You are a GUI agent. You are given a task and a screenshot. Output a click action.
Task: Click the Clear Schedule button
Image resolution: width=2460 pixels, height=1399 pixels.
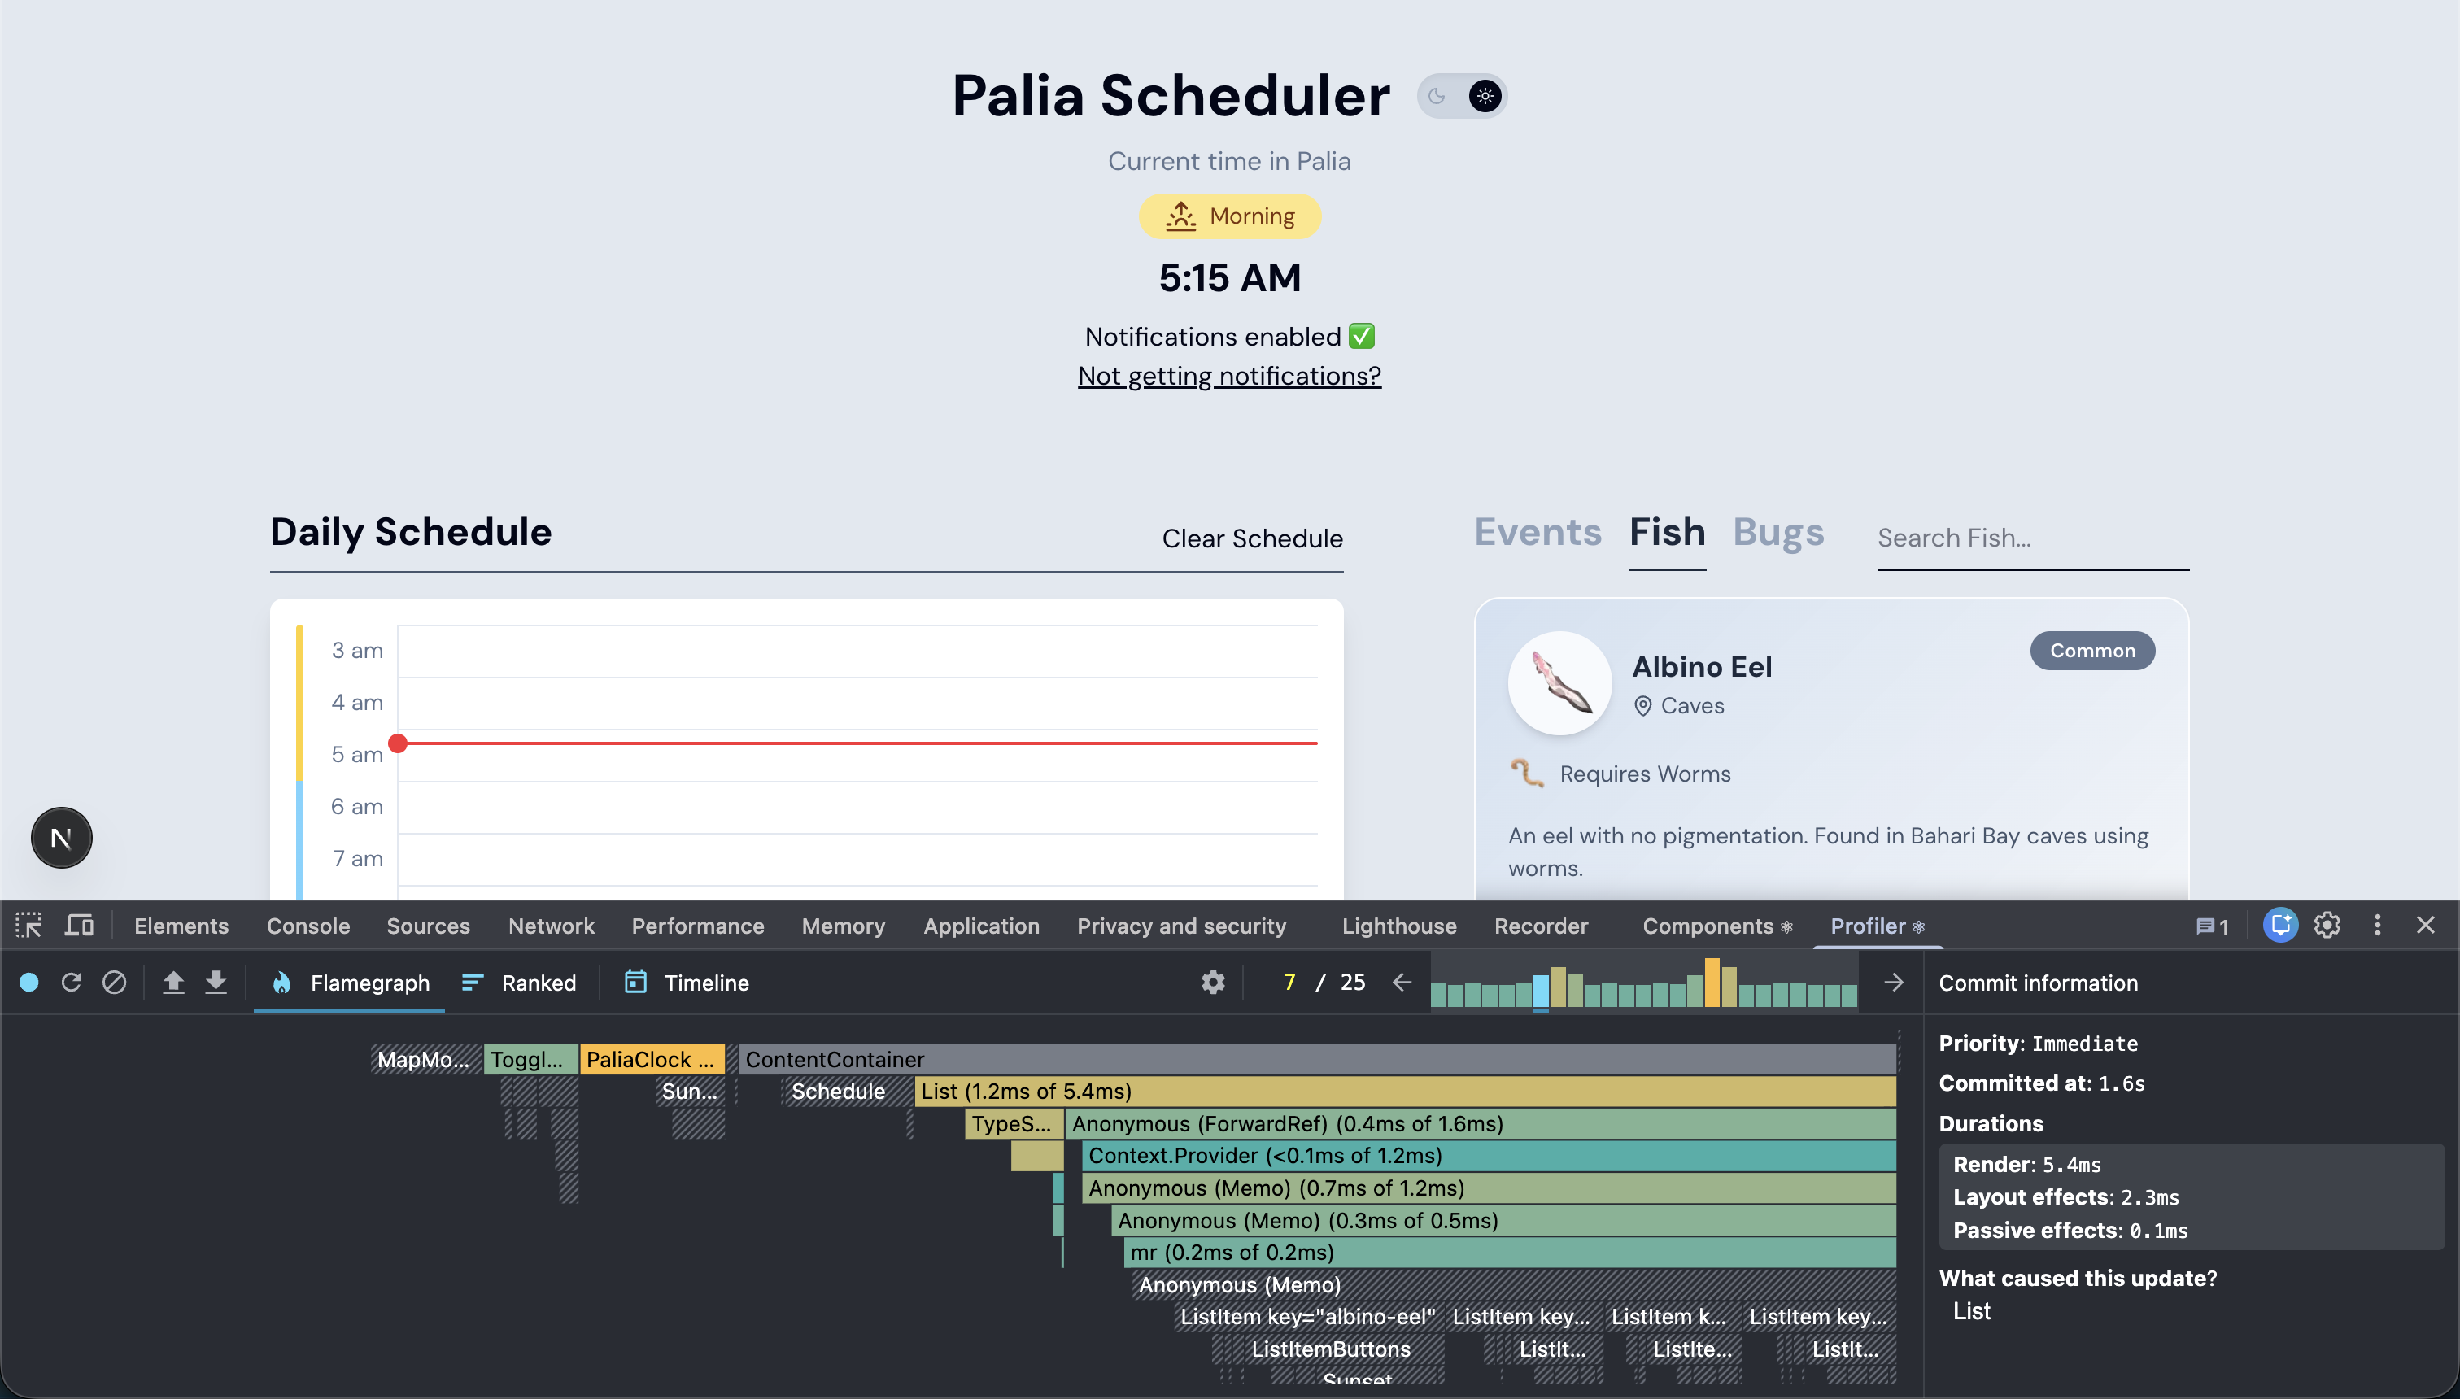tap(1251, 538)
